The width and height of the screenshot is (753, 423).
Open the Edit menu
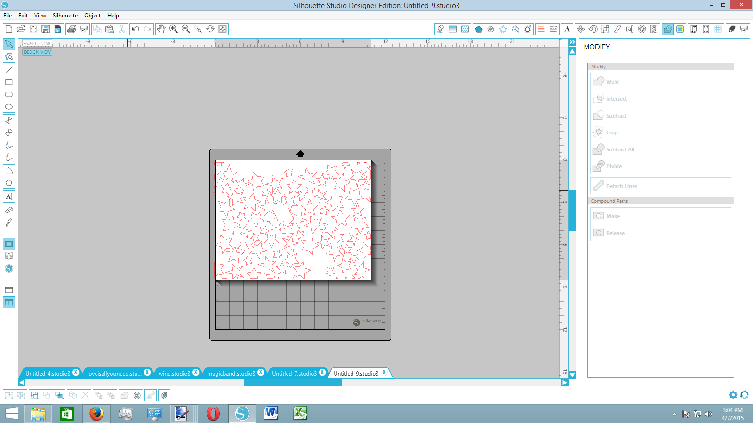[23, 16]
